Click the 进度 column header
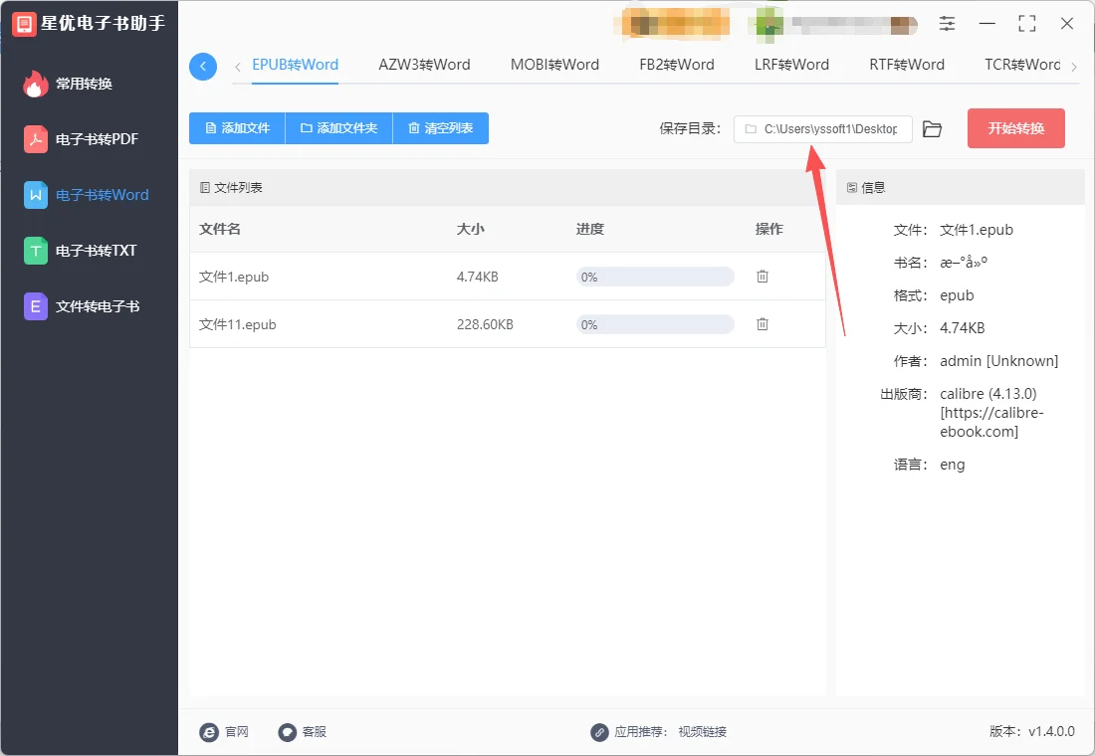This screenshot has width=1095, height=756. click(590, 229)
